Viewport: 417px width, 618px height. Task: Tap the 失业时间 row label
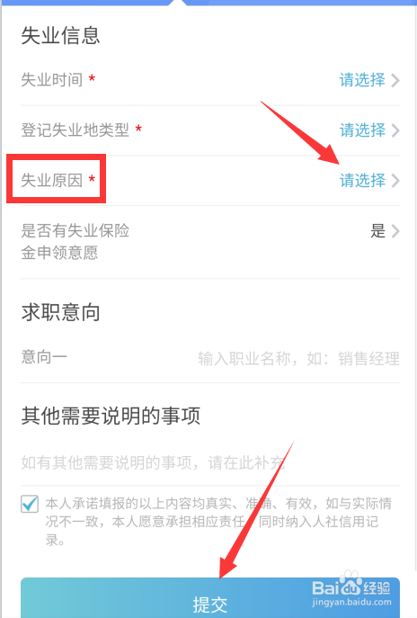coord(51,80)
